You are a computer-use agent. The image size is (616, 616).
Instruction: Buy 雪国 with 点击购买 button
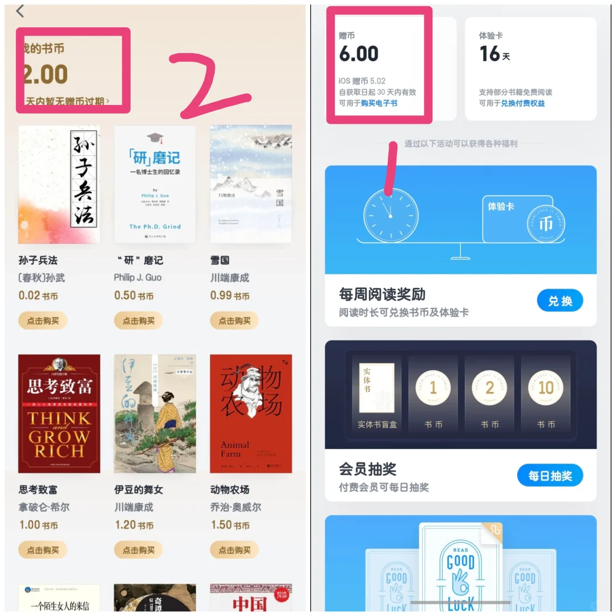(234, 321)
